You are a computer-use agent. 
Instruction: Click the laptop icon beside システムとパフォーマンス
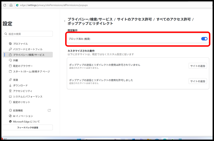(x=10, y=97)
